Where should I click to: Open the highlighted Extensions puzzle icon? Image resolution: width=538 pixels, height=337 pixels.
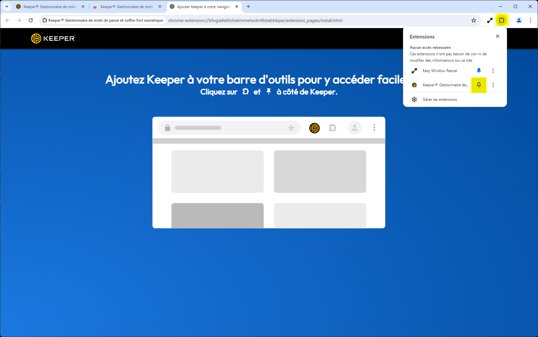[x=502, y=20]
